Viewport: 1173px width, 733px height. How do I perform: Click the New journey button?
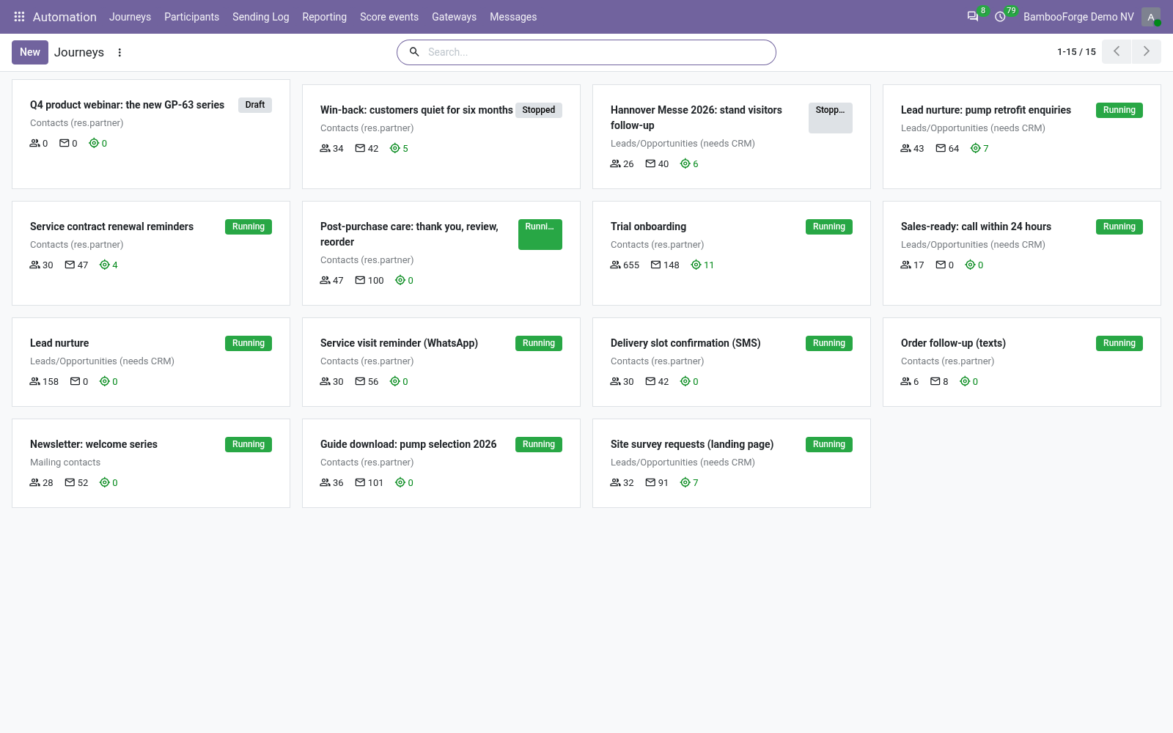tap(30, 52)
